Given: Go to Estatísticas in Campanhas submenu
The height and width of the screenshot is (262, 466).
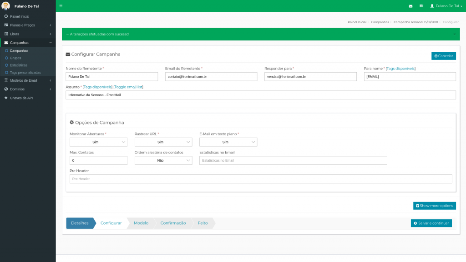Looking at the screenshot, I should [x=19, y=65].
